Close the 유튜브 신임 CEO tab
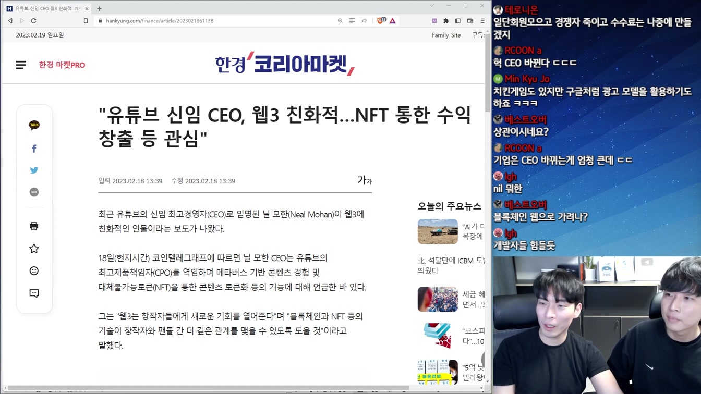Viewport: 701px width, 394px height. point(87,9)
